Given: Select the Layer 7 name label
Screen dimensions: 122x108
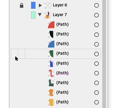Looking at the screenshot, I should point(60,15).
